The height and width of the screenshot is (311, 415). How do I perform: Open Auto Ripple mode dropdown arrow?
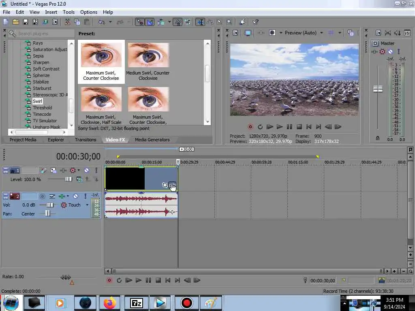(x=169, y=22)
